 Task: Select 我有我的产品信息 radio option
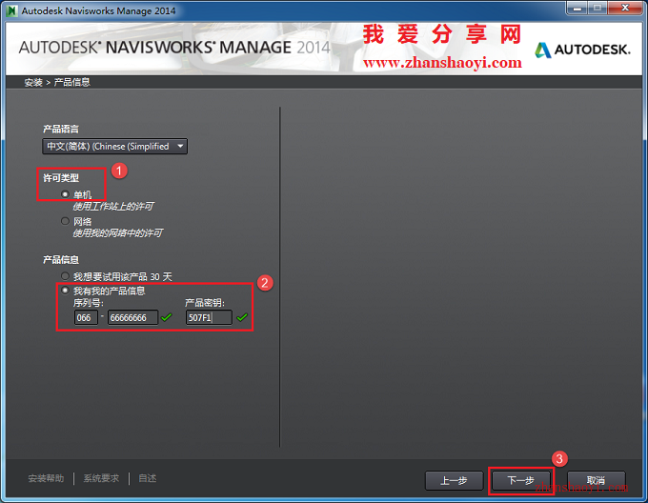coord(65,291)
